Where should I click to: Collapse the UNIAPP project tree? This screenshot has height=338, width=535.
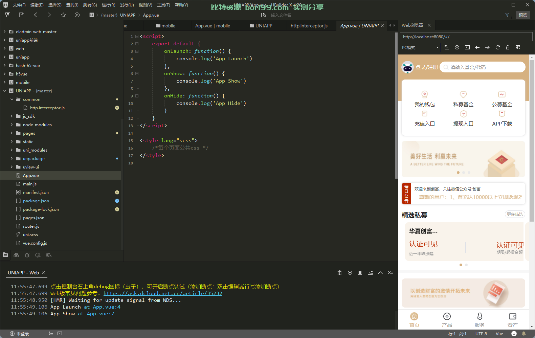(4, 91)
